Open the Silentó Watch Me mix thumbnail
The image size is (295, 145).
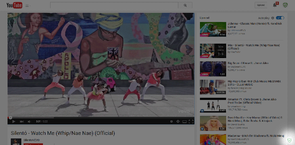pyautogui.click(x=213, y=51)
